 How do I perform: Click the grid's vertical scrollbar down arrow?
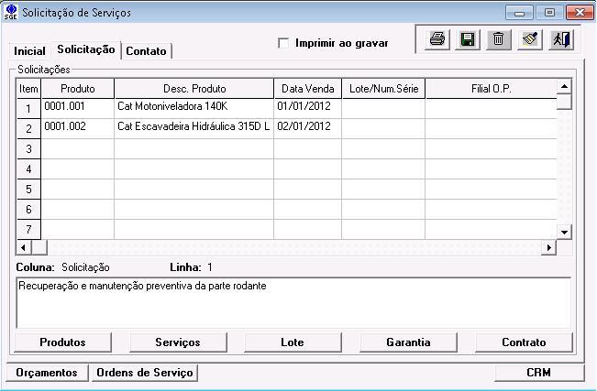565,233
